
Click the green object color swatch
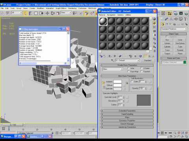click(x=185, y=62)
